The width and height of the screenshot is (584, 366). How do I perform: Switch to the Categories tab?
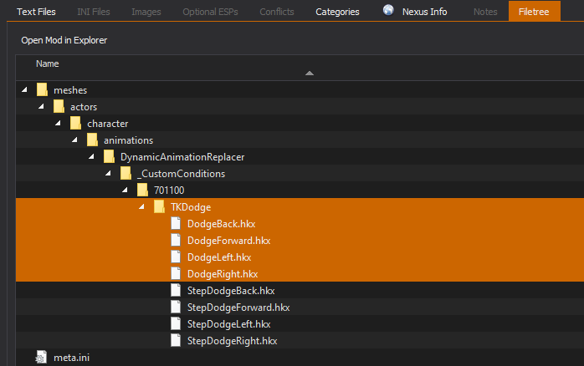[x=337, y=12]
